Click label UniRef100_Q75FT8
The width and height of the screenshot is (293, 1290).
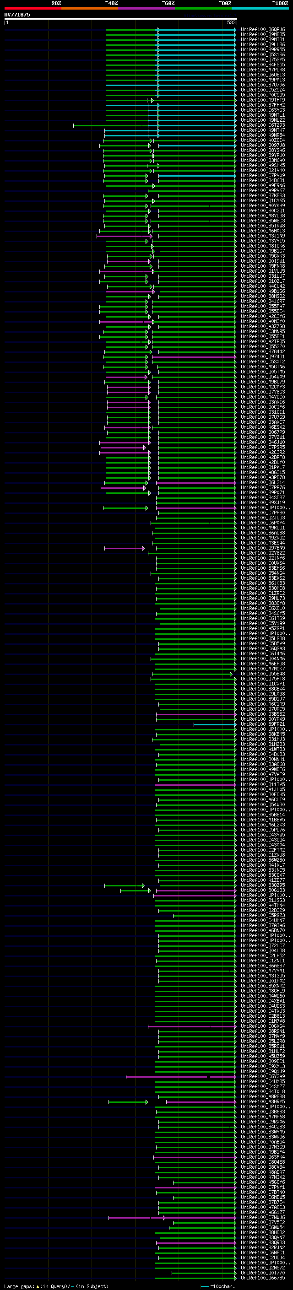point(263,679)
